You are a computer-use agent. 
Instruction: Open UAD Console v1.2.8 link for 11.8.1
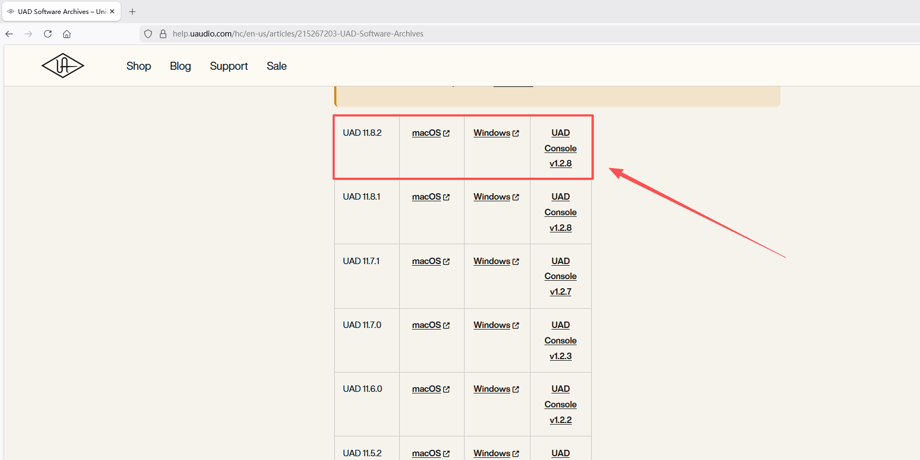tap(561, 213)
